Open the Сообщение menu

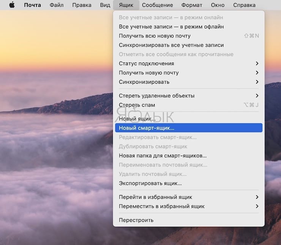pos(157,5)
